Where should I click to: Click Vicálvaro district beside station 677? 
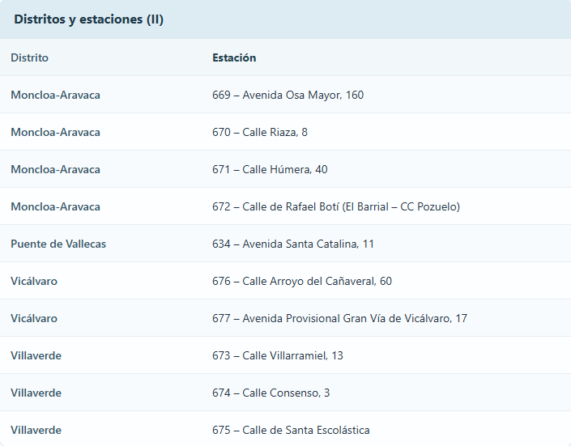tap(34, 318)
